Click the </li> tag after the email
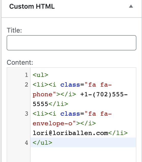142x162 pixels. click(x=118, y=133)
